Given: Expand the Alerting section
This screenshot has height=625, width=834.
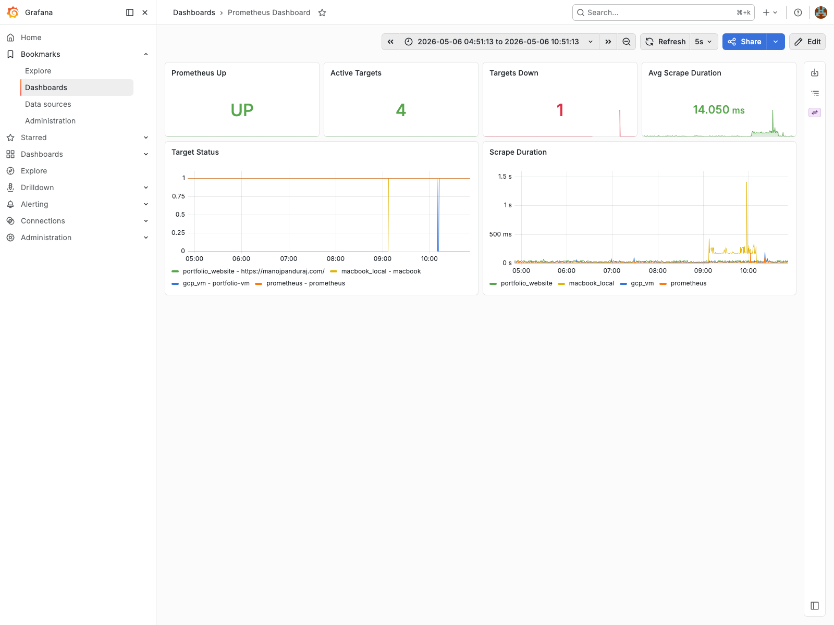Looking at the screenshot, I should 146,204.
